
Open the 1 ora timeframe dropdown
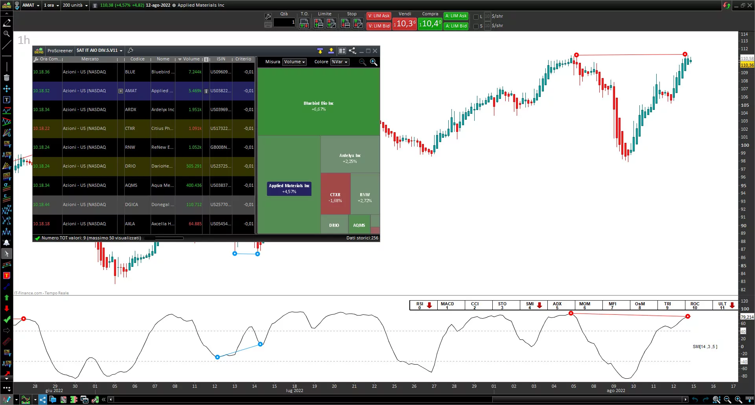[52, 5]
